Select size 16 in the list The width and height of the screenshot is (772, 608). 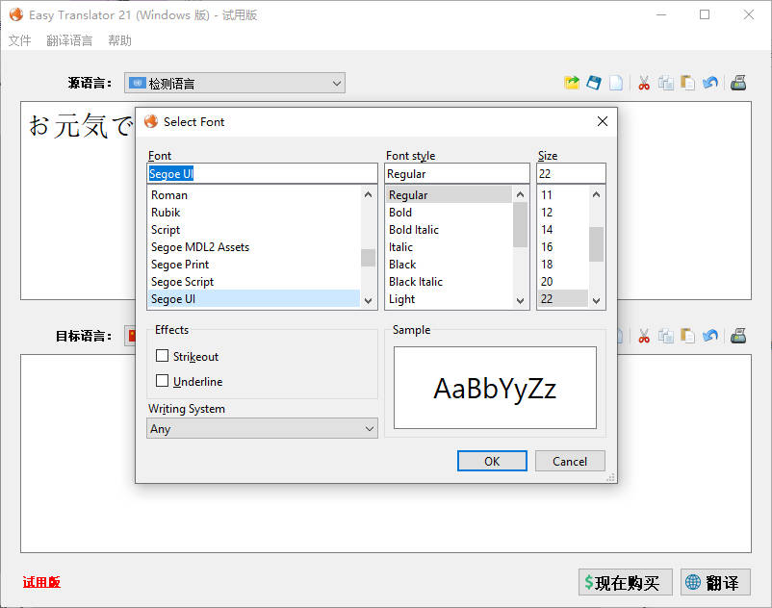[563, 247]
